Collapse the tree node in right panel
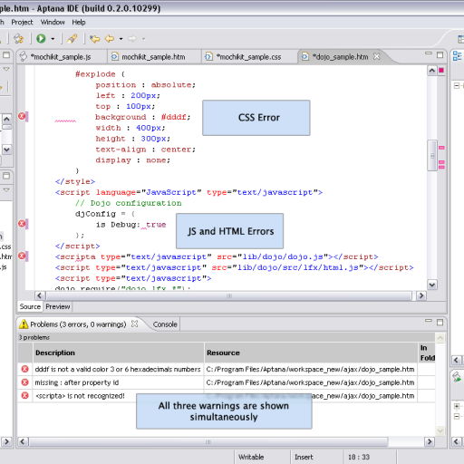Image resolution: width=464 pixels, height=464 pixels. click(x=457, y=86)
